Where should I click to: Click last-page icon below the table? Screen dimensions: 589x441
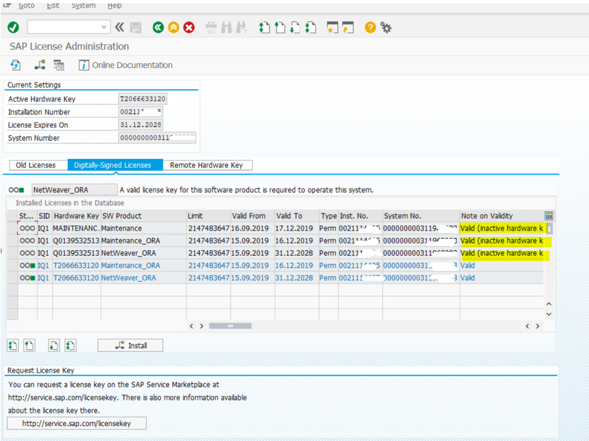(70, 345)
